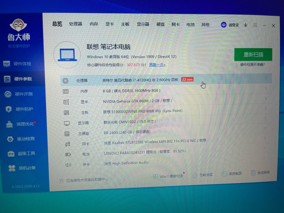This screenshot has width=284, height=213.
Task: Open 超级工具 toolbox
Action: pos(22,154)
